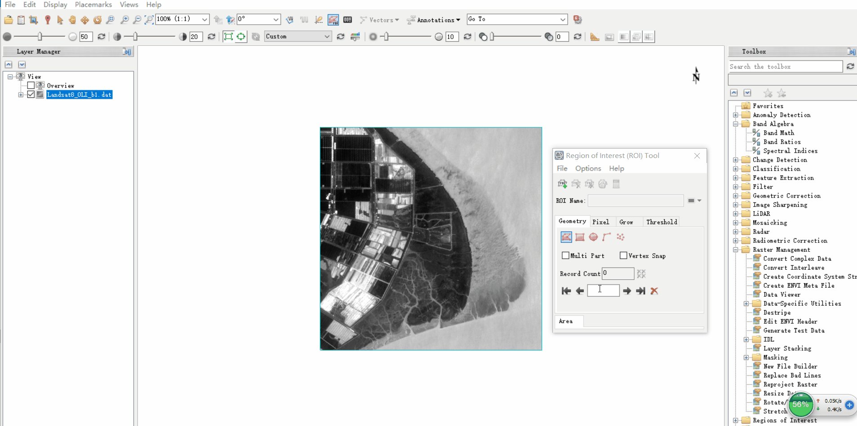Activate the Fly four-arrow tool

click(85, 20)
